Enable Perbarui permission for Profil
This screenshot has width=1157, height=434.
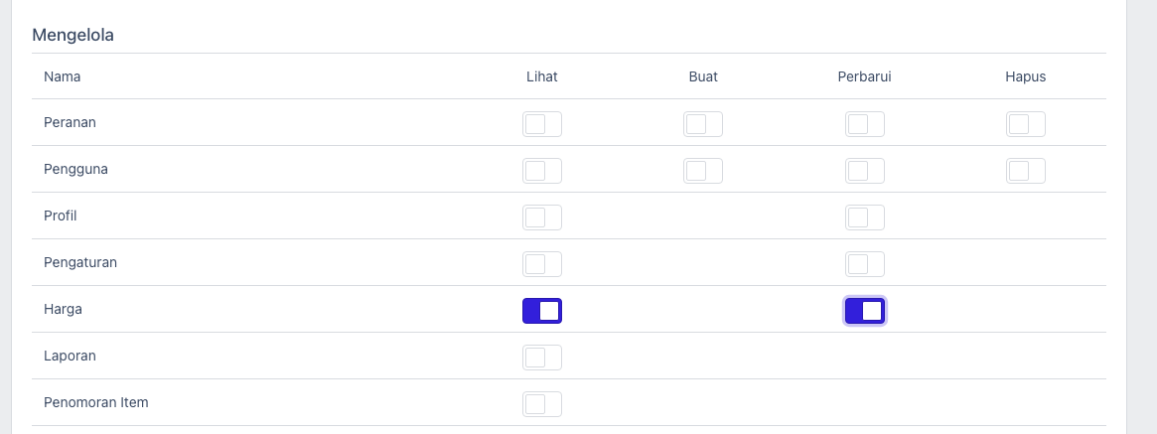[x=865, y=217]
